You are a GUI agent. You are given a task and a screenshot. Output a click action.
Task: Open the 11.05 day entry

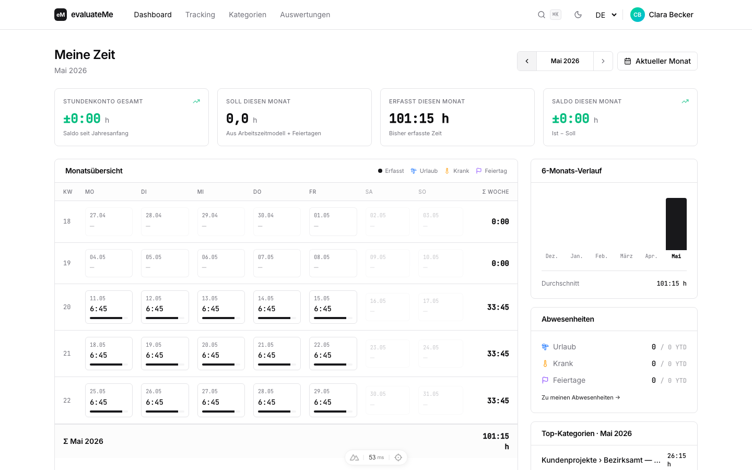pyautogui.click(x=109, y=307)
